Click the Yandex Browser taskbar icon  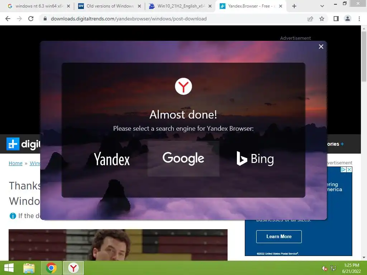point(73,268)
